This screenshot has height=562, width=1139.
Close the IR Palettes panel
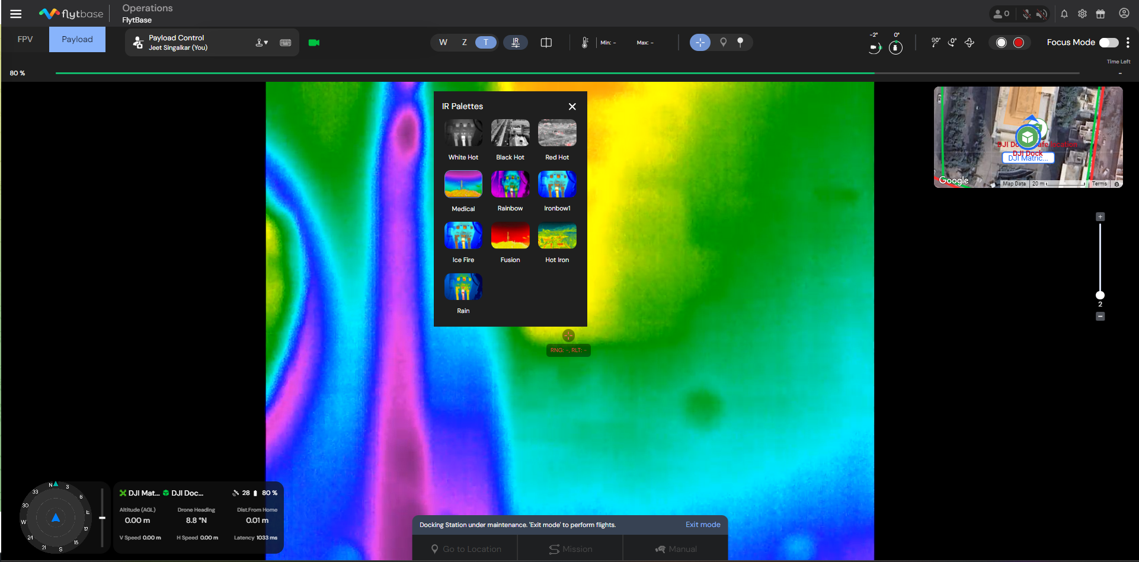[x=572, y=107]
